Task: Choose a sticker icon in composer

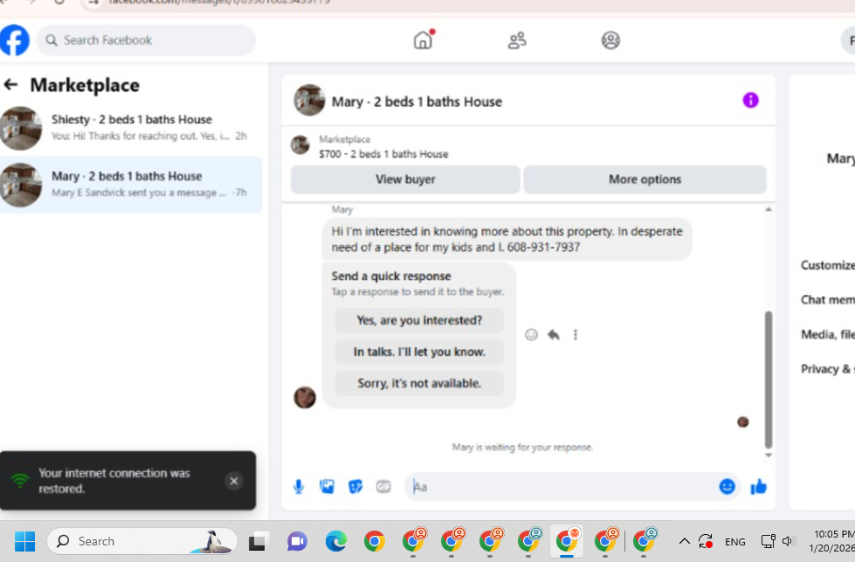Action: point(355,486)
